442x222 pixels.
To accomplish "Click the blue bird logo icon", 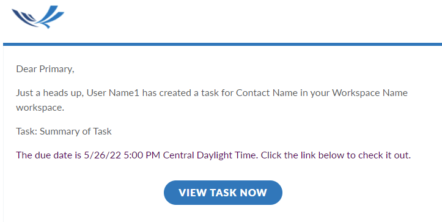I will coord(38,17).
